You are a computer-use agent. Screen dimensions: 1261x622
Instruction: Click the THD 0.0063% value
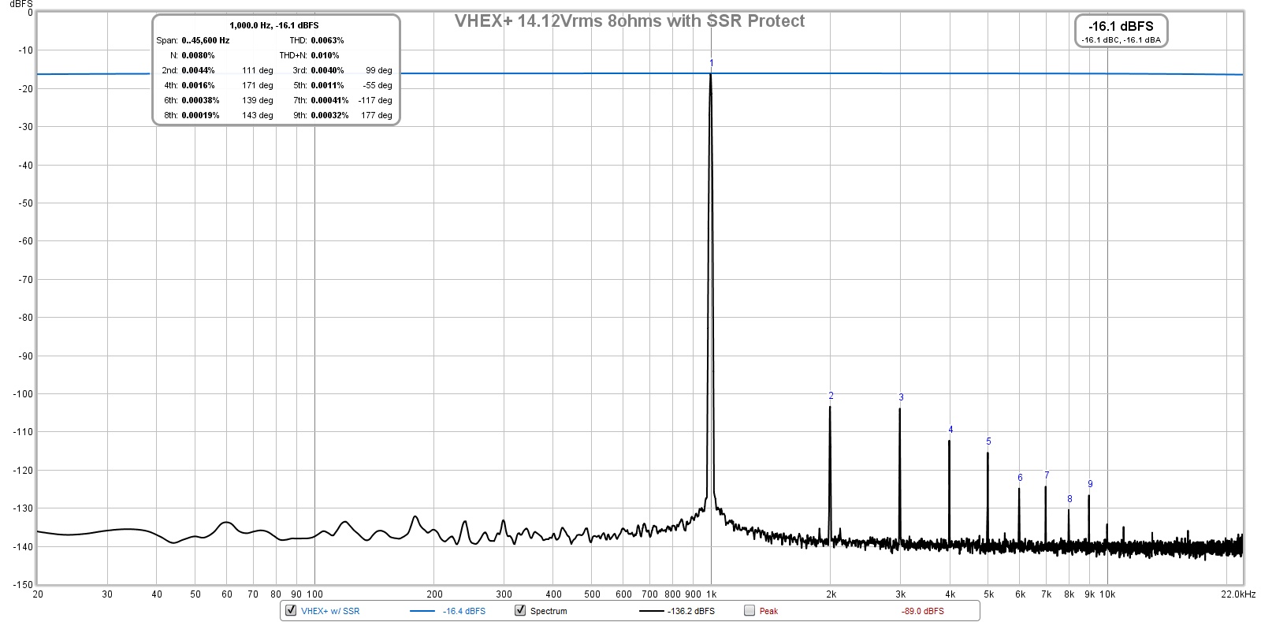[327, 40]
